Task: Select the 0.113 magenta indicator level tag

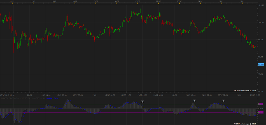Action: click(x=261, y=104)
